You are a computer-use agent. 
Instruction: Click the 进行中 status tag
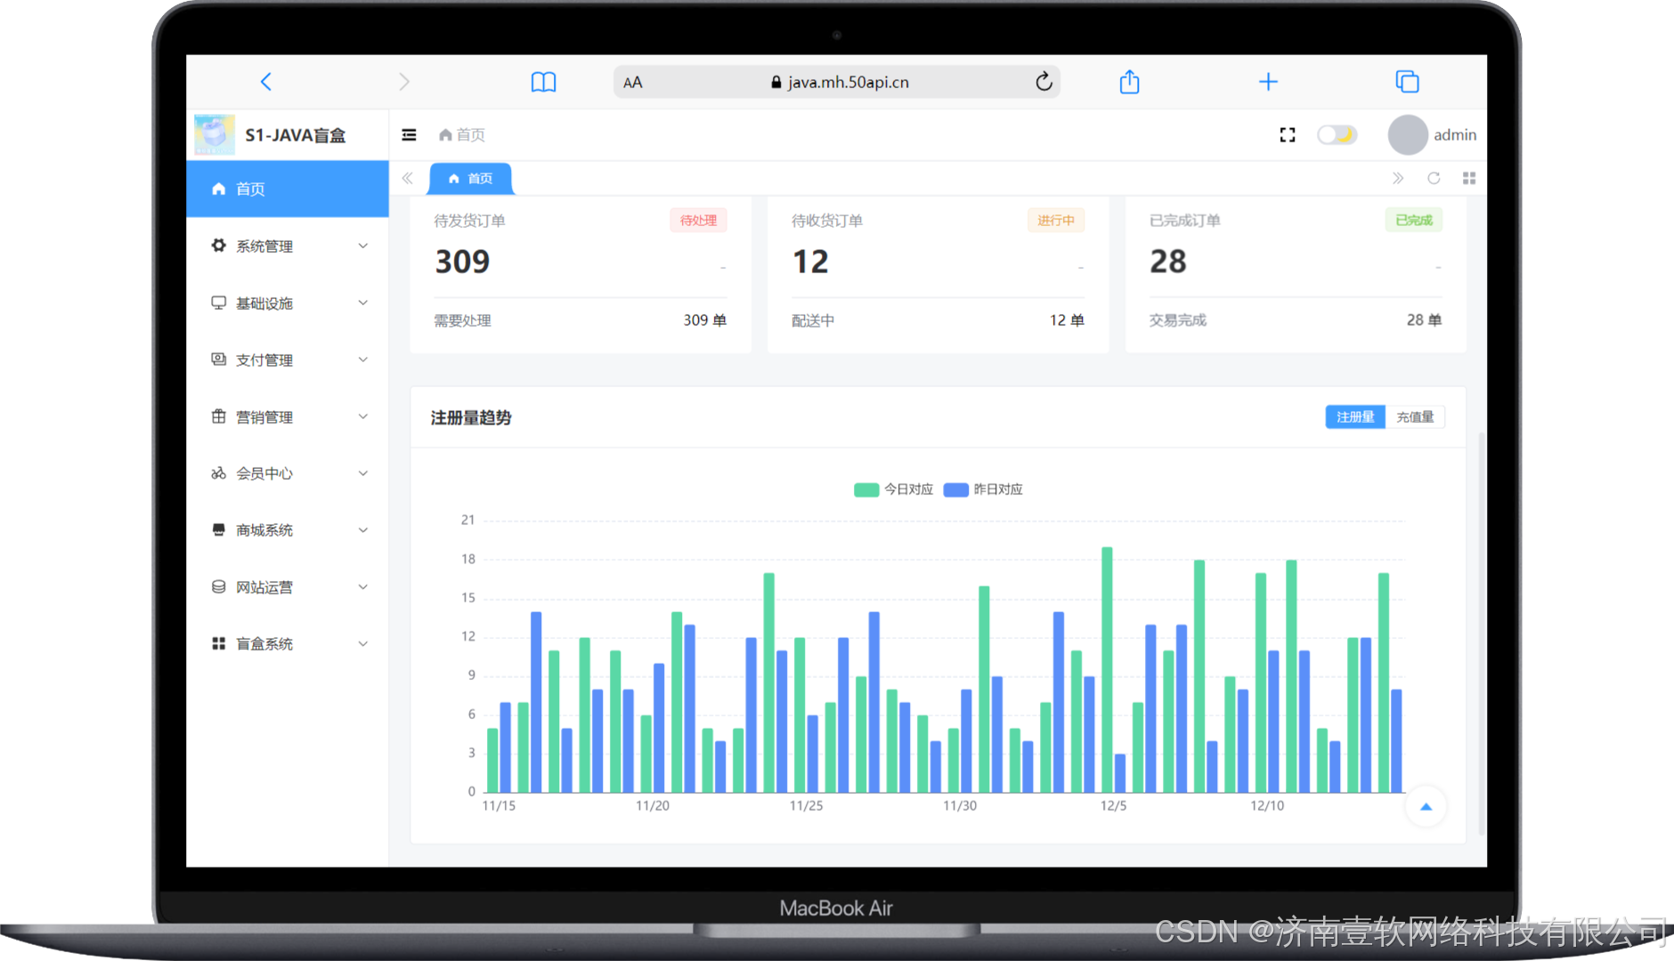1055,220
